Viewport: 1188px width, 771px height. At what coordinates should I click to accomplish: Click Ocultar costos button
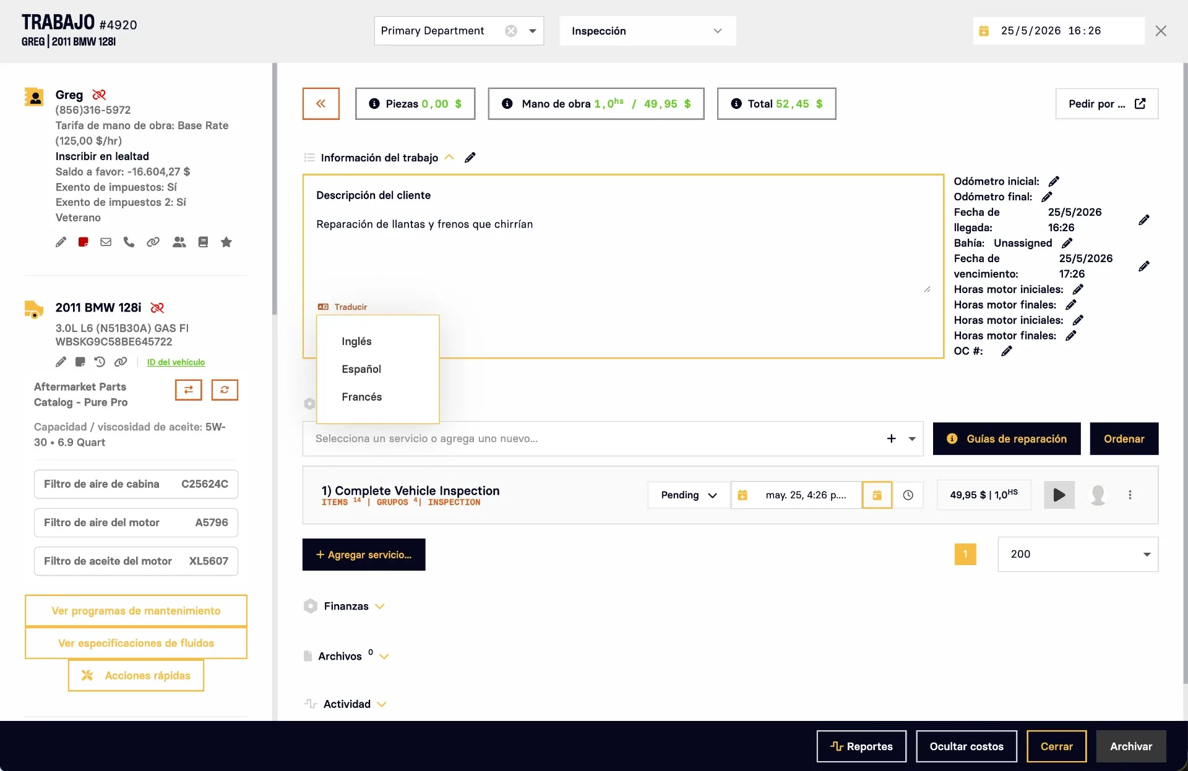click(x=966, y=746)
